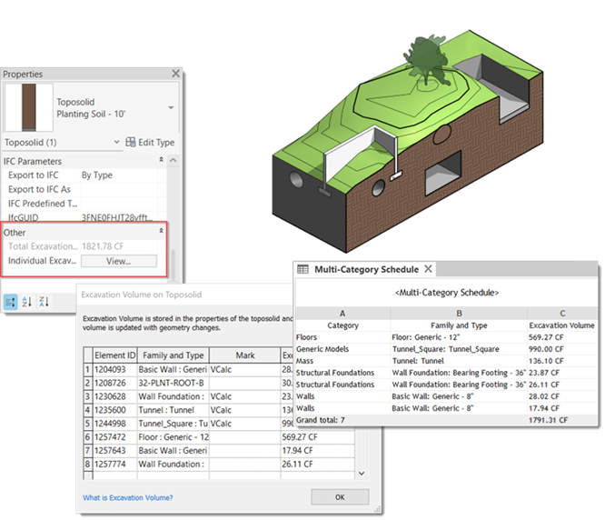Click the Category header cell
This screenshot has height=520, width=605.
(342, 325)
